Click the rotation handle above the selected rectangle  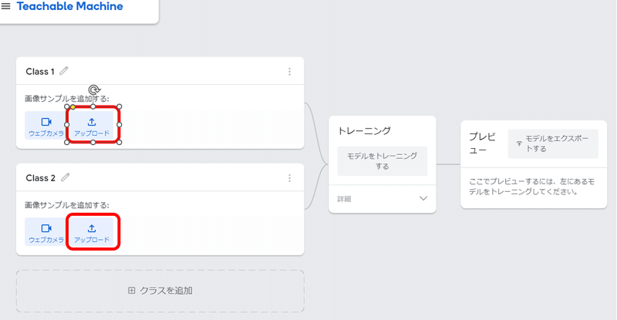click(93, 90)
